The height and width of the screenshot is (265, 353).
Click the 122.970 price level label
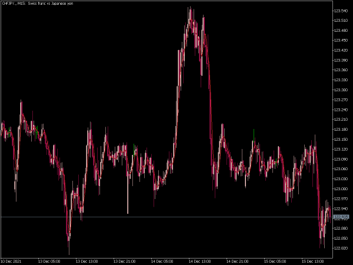341,199
